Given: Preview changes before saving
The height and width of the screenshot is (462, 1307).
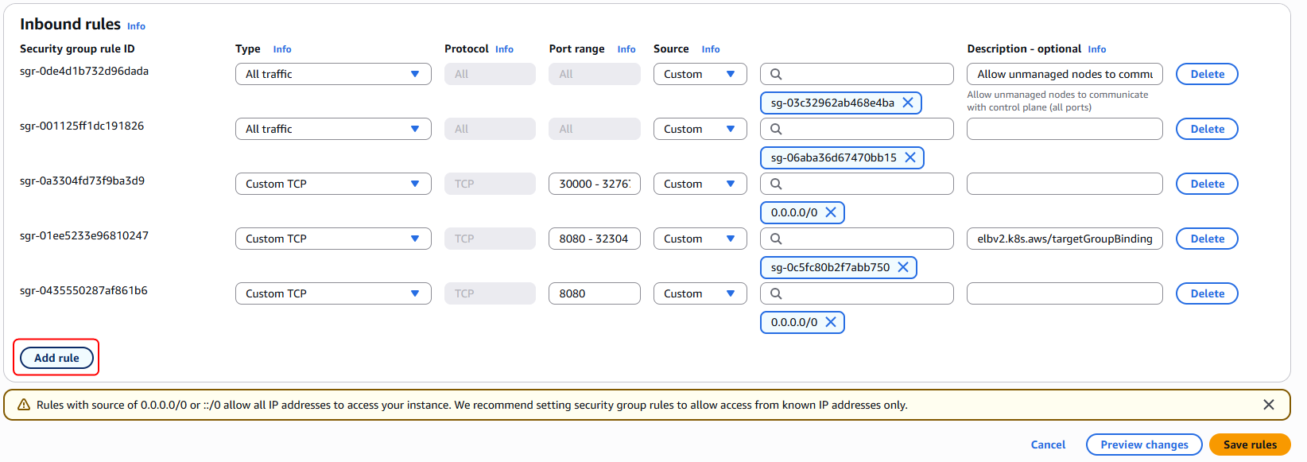Looking at the screenshot, I should tap(1144, 445).
